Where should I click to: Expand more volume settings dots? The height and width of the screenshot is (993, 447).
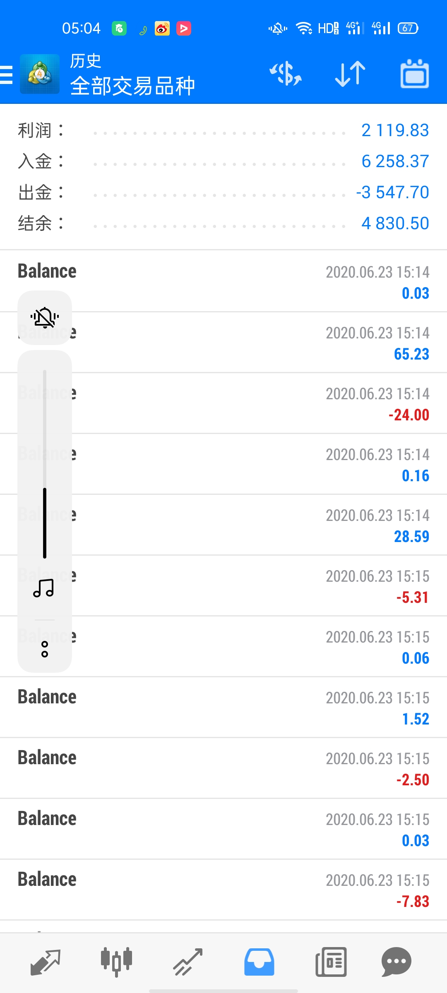coord(45,649)
